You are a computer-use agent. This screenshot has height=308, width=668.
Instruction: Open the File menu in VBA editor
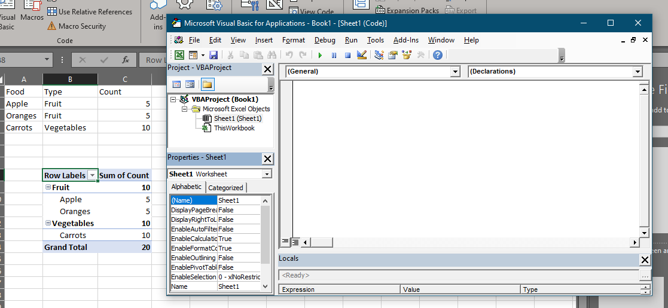click(194, 40)
